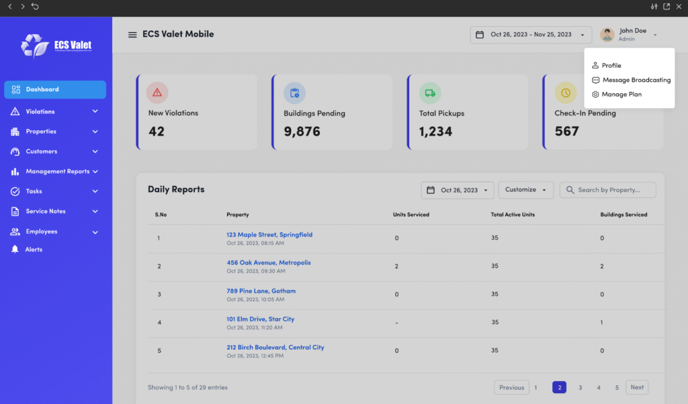Go to the Next page of entries
The height and width of the screenshot is (404, 688).
(x=637, y=387)
